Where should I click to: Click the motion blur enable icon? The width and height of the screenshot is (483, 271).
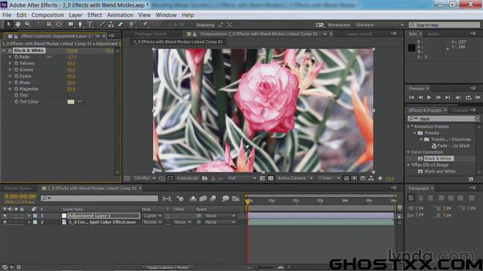213,199
